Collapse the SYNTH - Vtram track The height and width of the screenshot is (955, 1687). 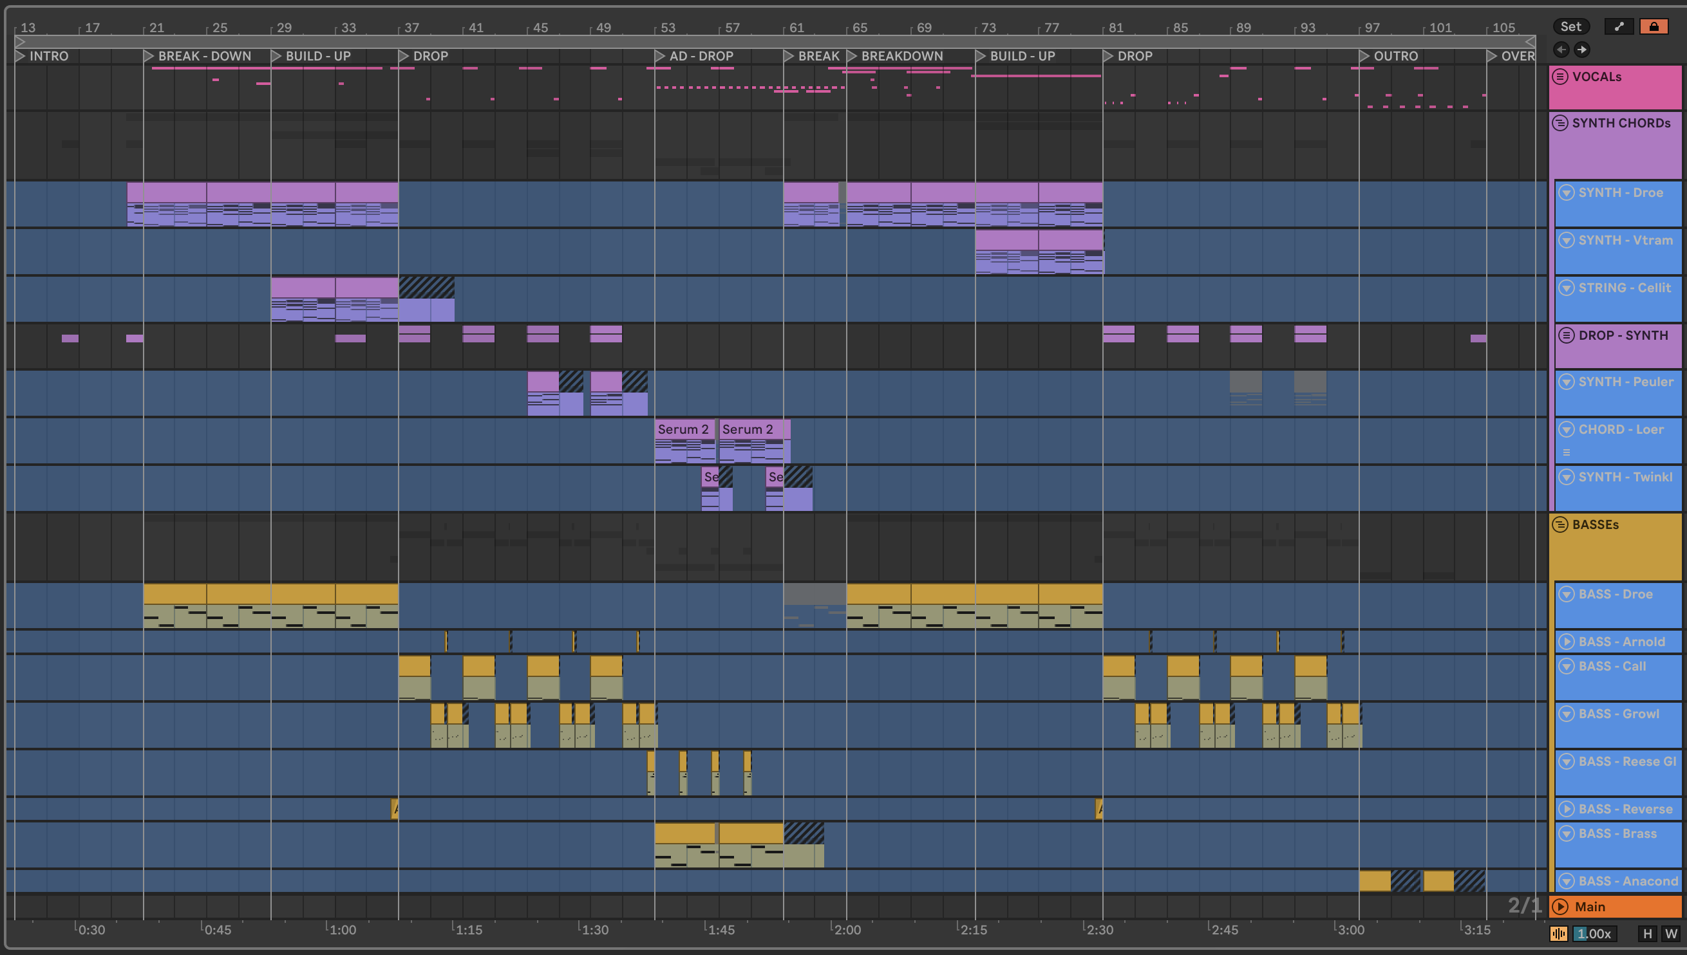(x=1566, y=240)
